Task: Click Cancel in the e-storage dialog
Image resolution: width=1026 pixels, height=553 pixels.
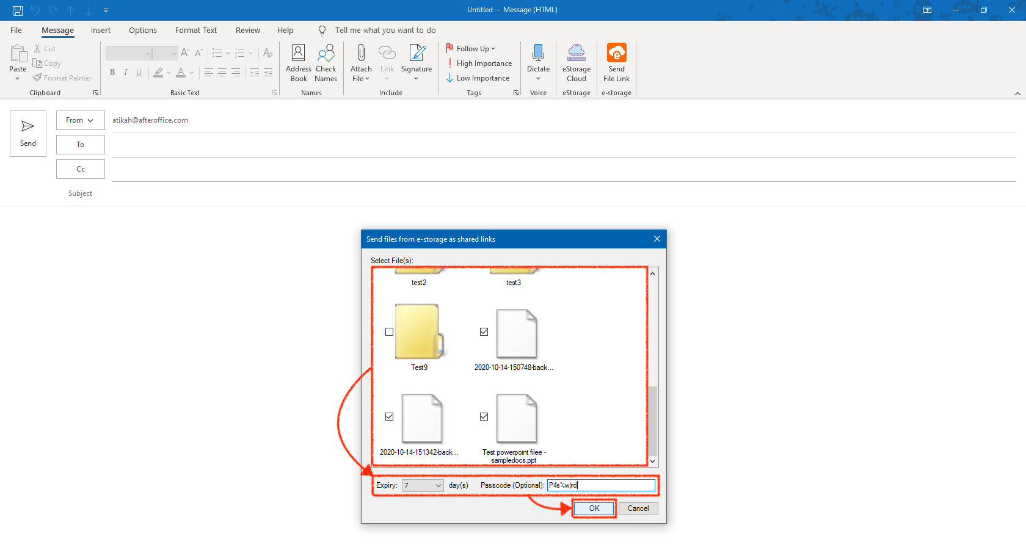Action: click(638, 508)
